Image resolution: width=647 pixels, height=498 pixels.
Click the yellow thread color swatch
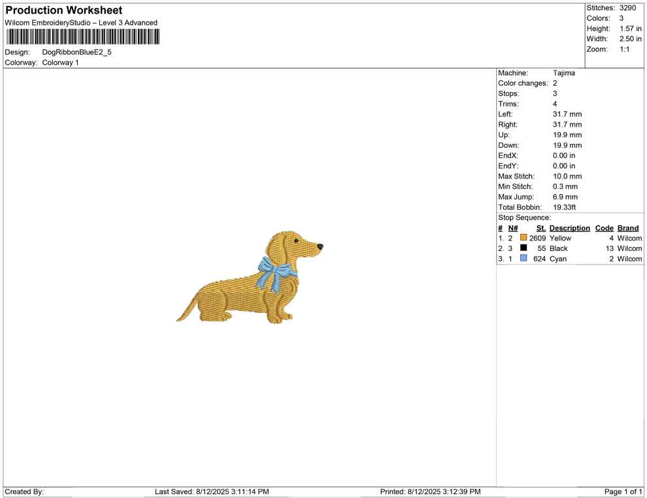(x=523, y=238)
